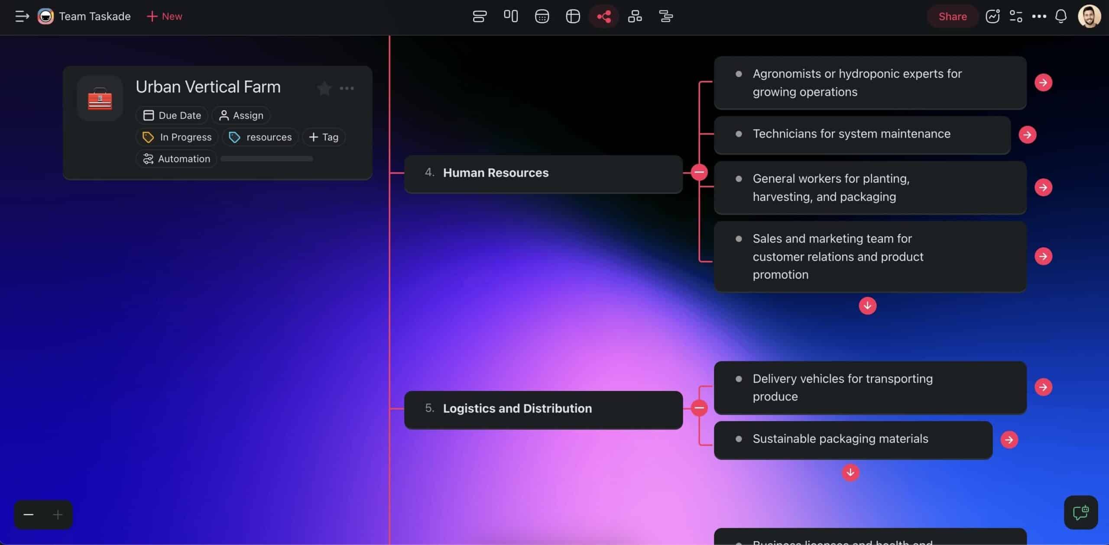
Task: Open the project Automation settings
Action: click(176, 158)
